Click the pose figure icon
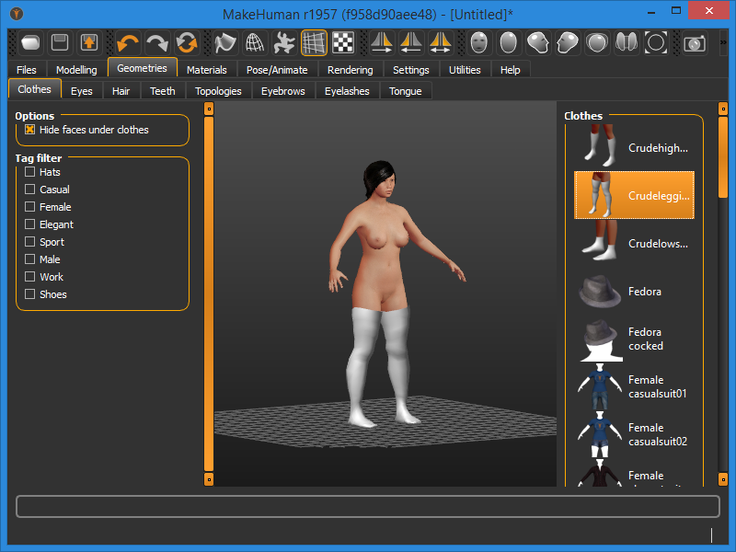The width and height of the screenshot is (736, 552). coord(284,42)
